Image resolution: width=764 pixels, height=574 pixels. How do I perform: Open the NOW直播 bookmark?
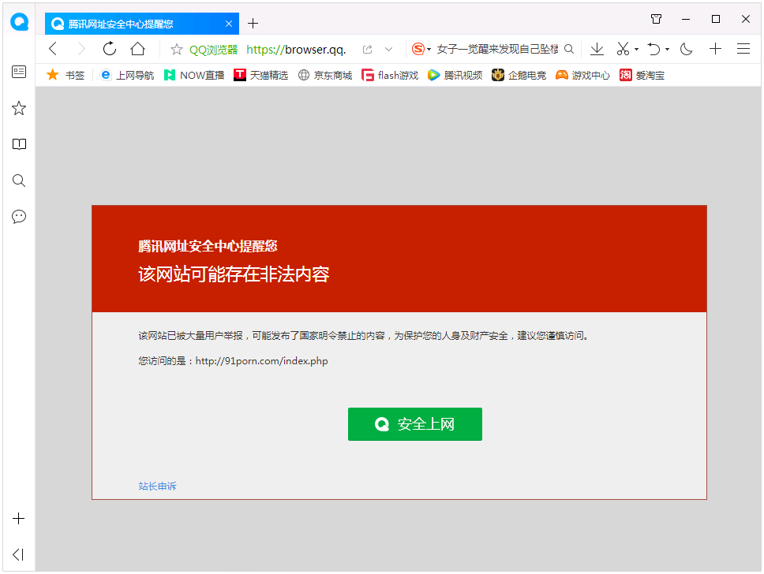click(194, 75)
